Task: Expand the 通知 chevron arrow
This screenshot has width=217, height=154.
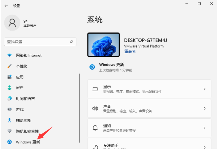Action: [205, 128]
